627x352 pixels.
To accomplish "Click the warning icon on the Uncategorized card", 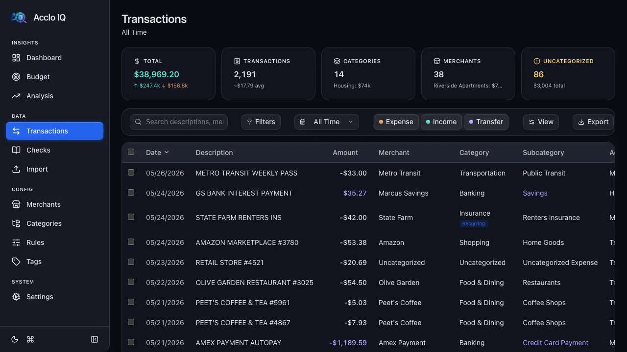I will click(537, 61).
